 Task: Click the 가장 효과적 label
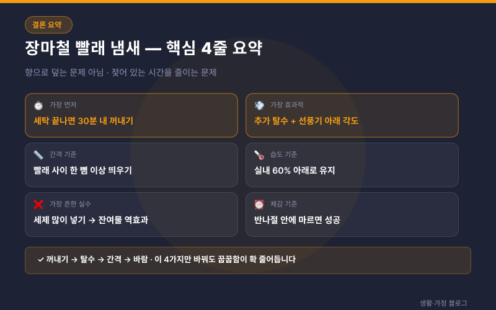[286, 105]
